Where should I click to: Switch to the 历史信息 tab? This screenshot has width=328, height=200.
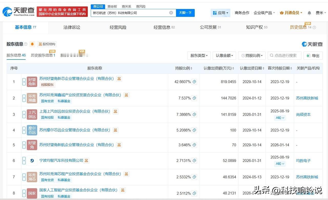tap(303, 27)
